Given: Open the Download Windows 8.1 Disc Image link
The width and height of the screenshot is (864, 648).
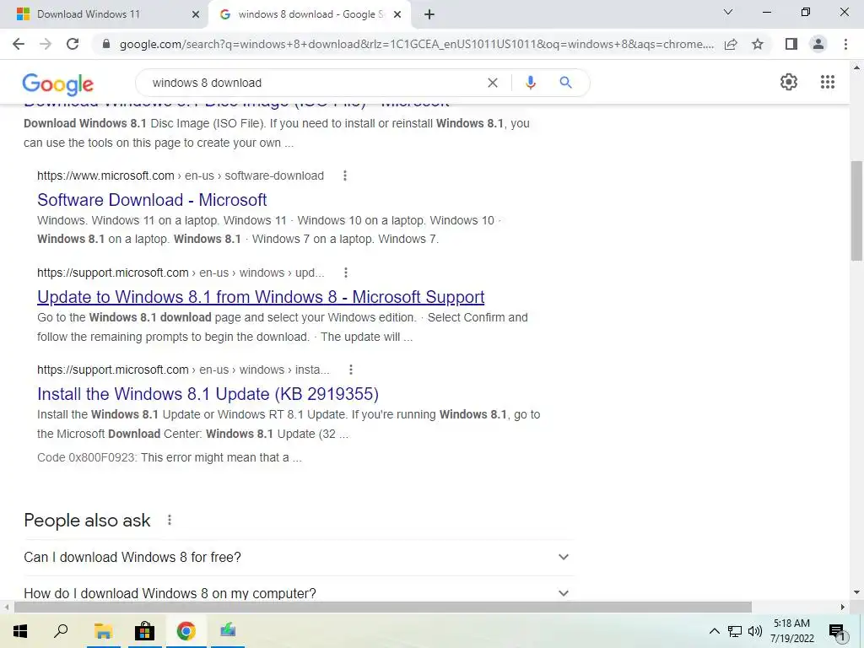Looking at the screenshot, I should click(237, 104).
